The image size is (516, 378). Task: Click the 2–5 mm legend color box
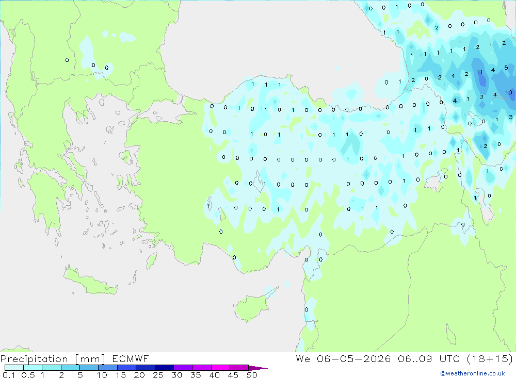[70, 368]
